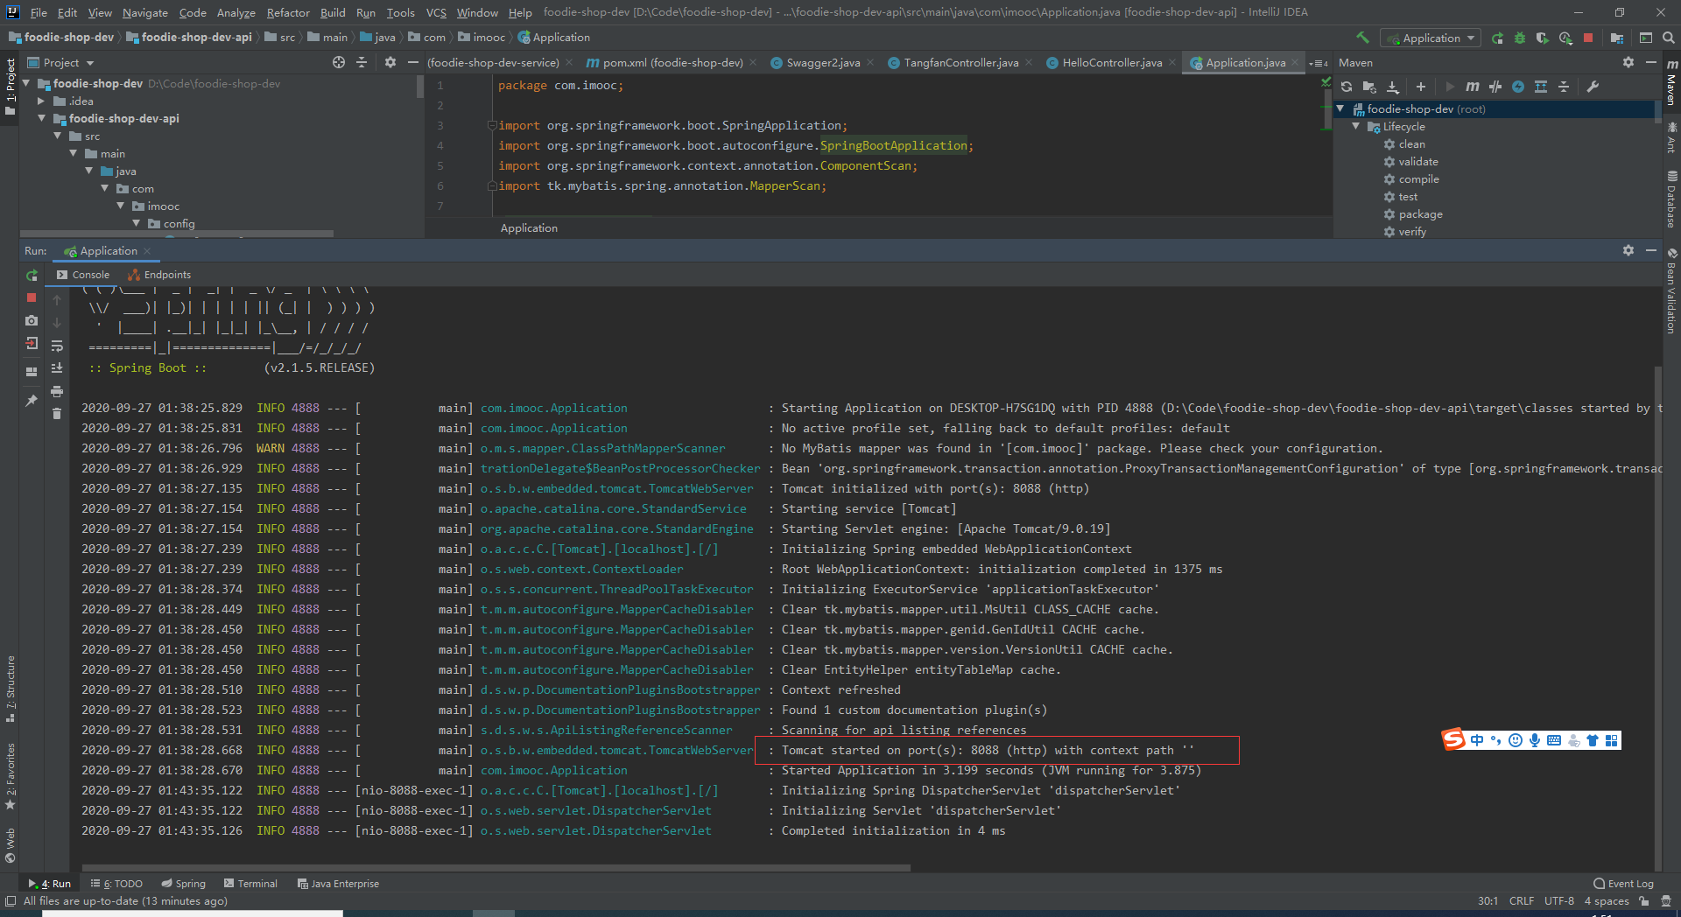The height and width of the screenshot is (917, 1681).
Task: Collapse the Lifecycle node in Maven
Action: tap(1356, 127)
